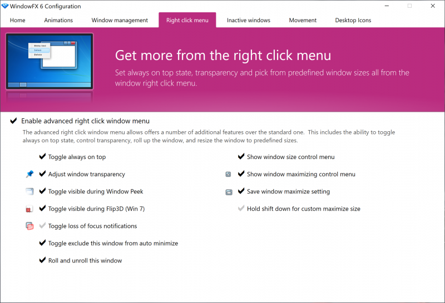Open the Inactive windows tab
445x303 pixels.
pyautogui.click(x=249, y=20)
